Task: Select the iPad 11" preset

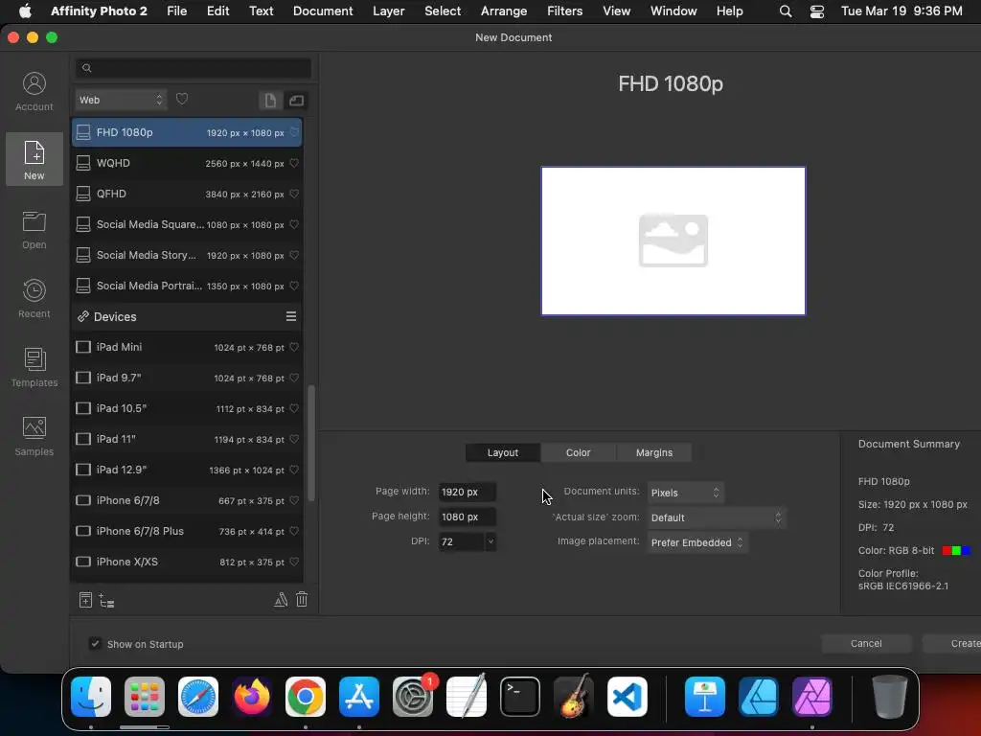Action: [x=187, y=439]
